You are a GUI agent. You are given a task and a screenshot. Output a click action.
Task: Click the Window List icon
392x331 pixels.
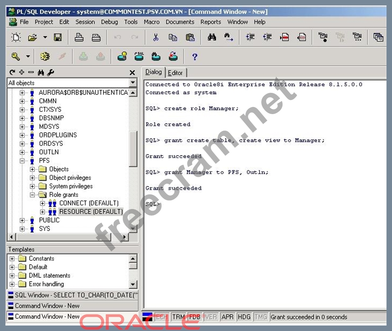click(x=378, y=37)
